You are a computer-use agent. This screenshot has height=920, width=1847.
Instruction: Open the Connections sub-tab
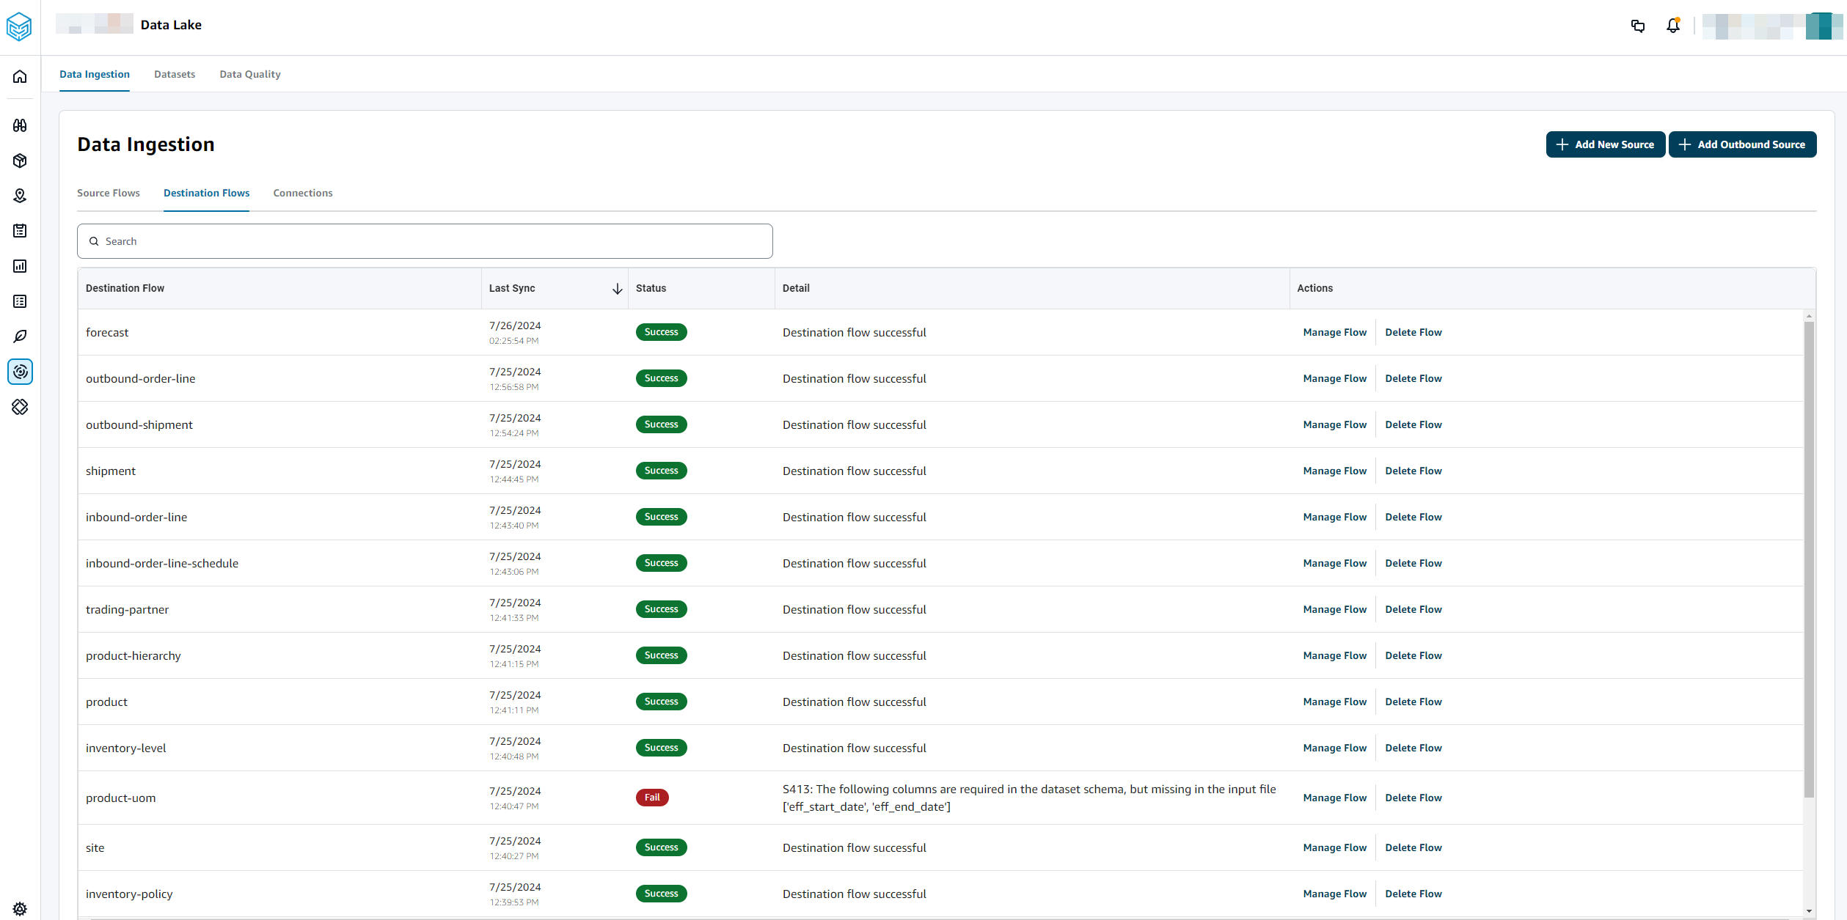tap(302, 193)
